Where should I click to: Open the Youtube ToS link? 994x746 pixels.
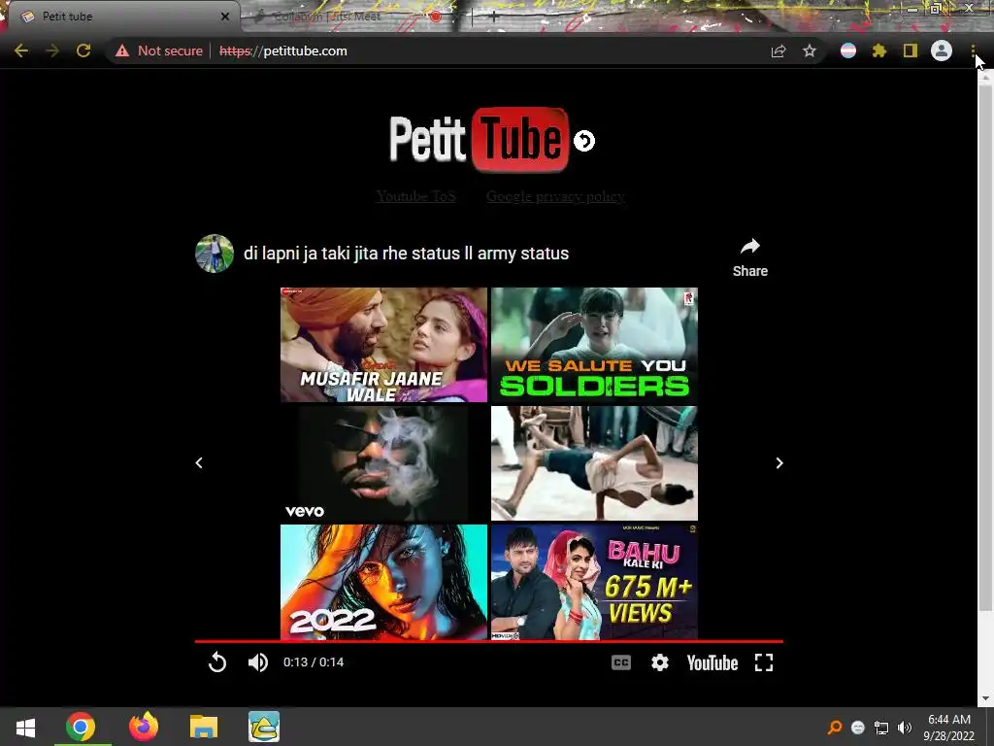[x=415, y=196]
